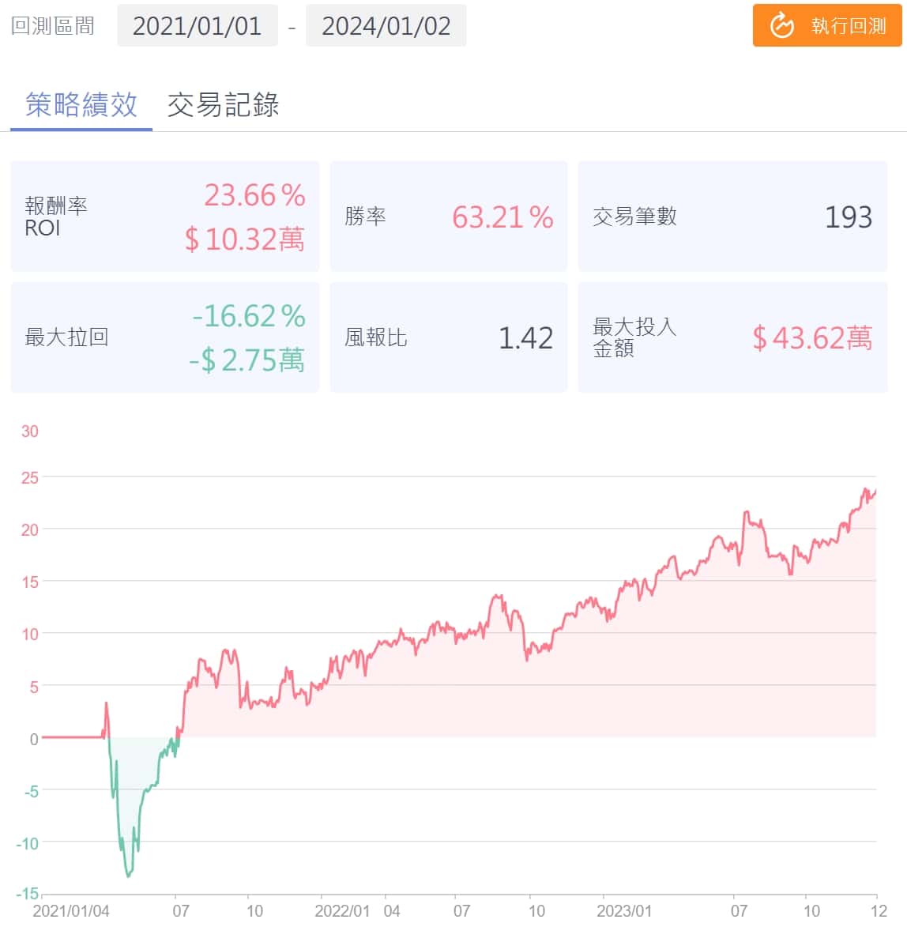
Task: Open the end date 2024/01/02 field
Action: 386,26
